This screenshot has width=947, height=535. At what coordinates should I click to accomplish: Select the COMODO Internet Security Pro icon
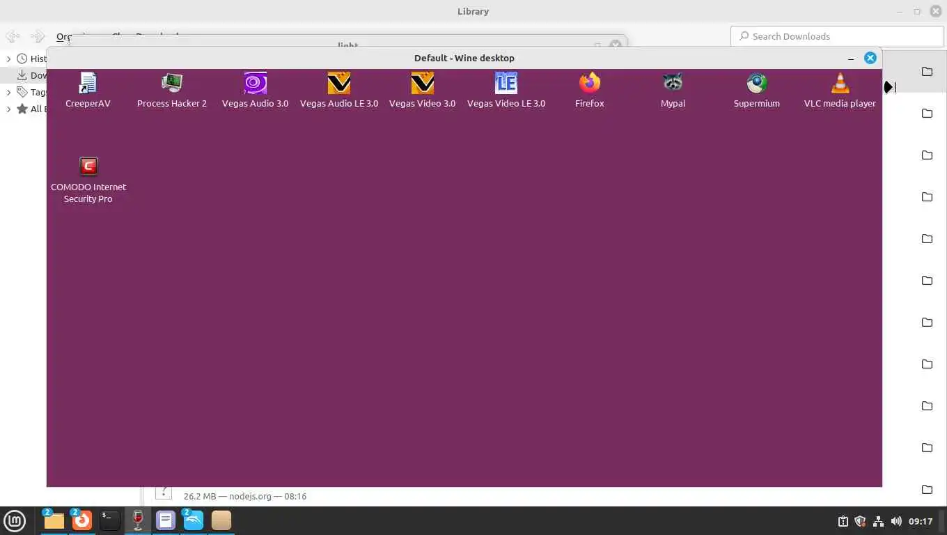tap(88, 166)
